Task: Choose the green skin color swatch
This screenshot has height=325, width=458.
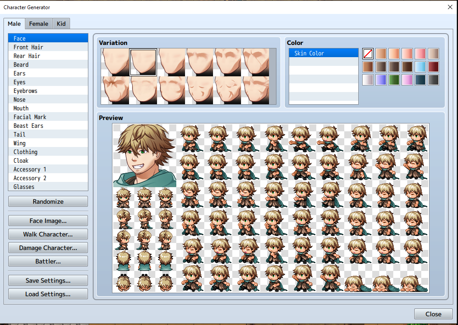Action: pyautogui.click(x=394, y=80)
